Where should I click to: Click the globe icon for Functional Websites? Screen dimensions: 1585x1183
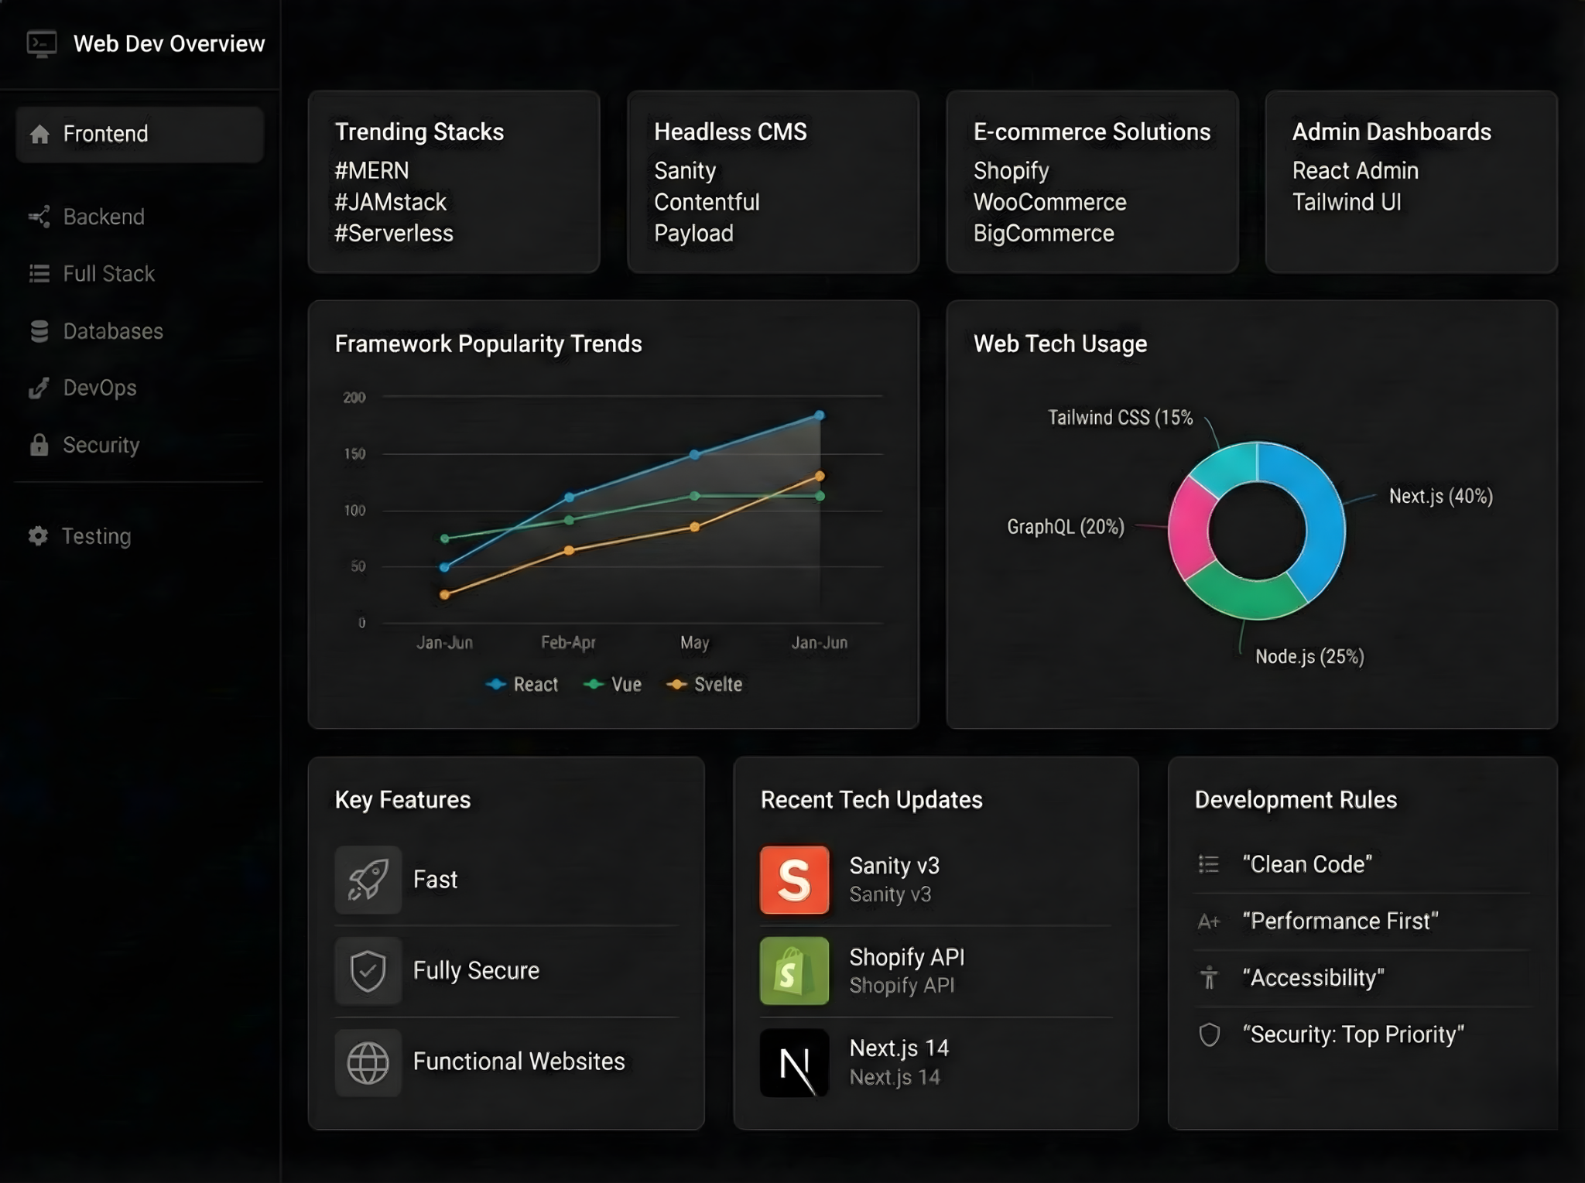pyautogui.click(x=368, y=1062)
